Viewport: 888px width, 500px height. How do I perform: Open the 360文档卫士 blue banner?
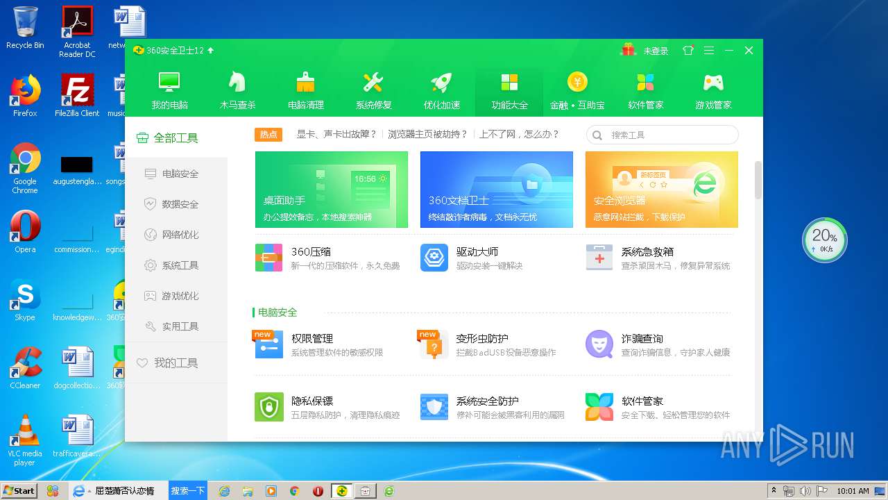click(x=497, y=190)
